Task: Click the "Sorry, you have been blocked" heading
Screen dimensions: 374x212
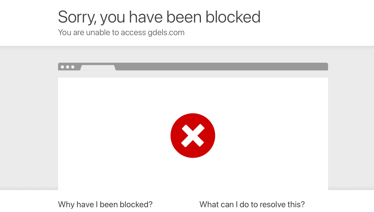Action: [x=159, y=17]
